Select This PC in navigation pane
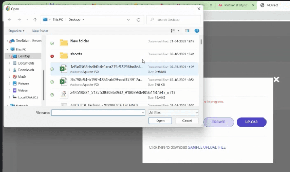The image size is (290, 172). [21, 49]
